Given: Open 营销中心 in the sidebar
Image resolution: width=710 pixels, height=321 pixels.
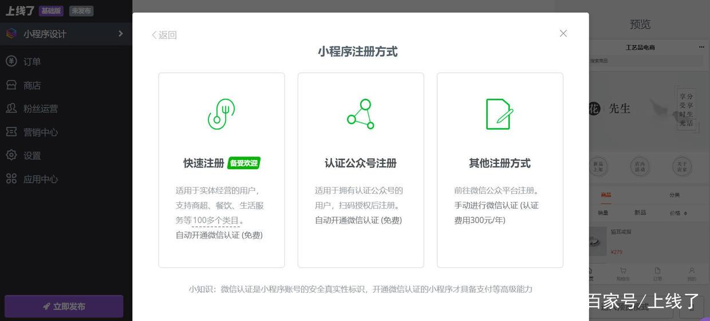Looking at the screenshot, I should 41,132.
